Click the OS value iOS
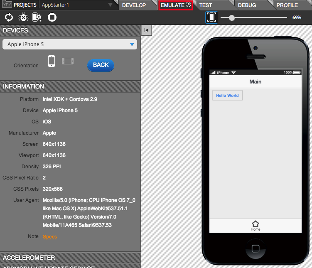 (x=47, y=122)
